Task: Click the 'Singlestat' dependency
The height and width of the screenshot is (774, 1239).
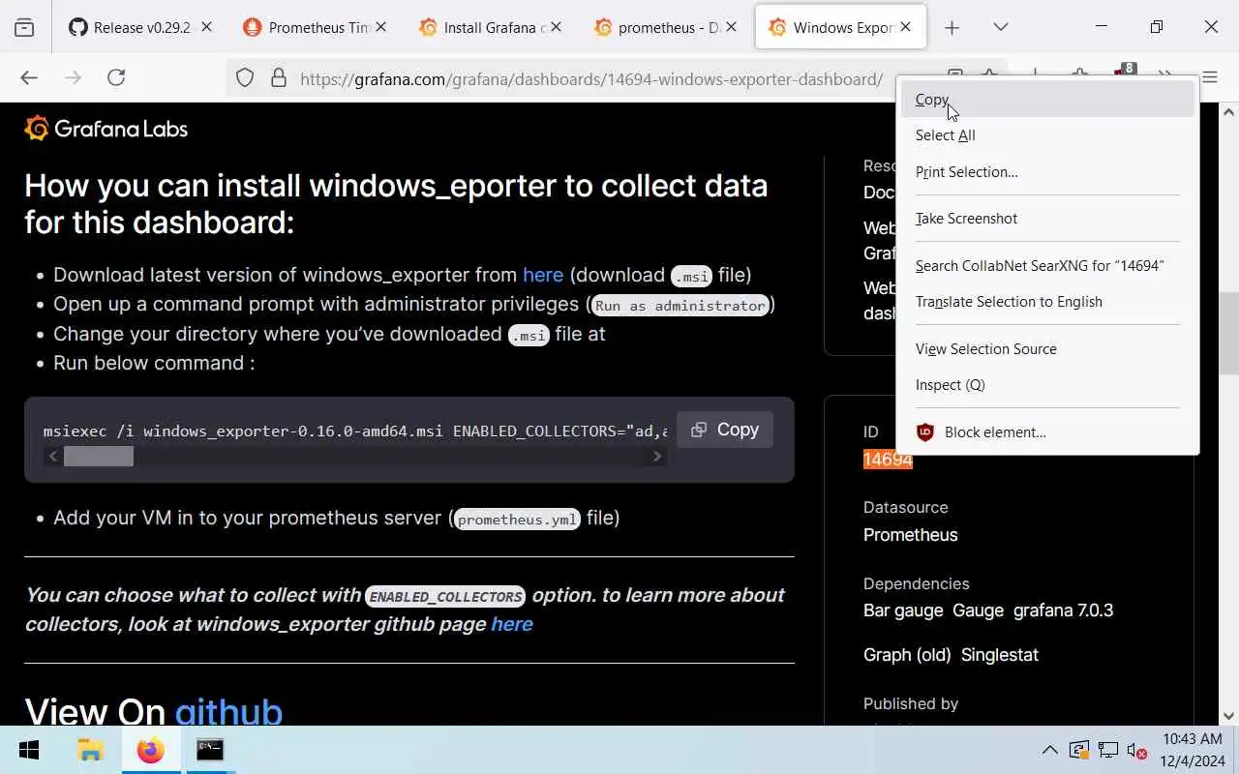Action: click(1000, 655)
